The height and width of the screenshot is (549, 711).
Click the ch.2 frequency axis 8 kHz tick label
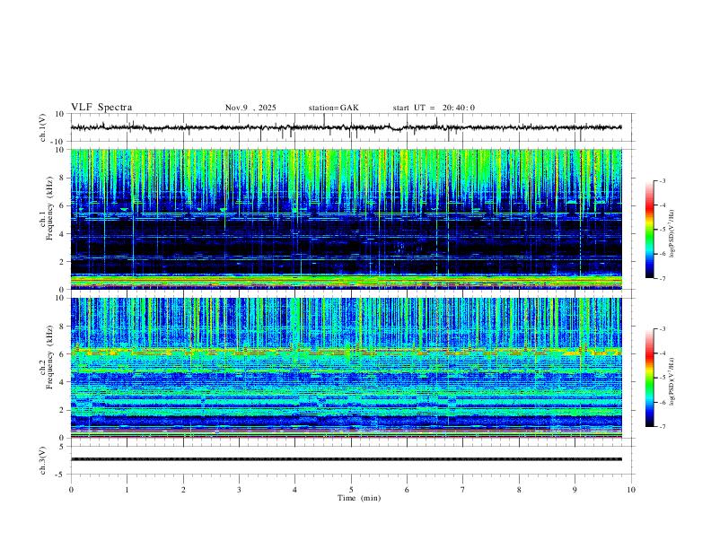click(62, 327)
